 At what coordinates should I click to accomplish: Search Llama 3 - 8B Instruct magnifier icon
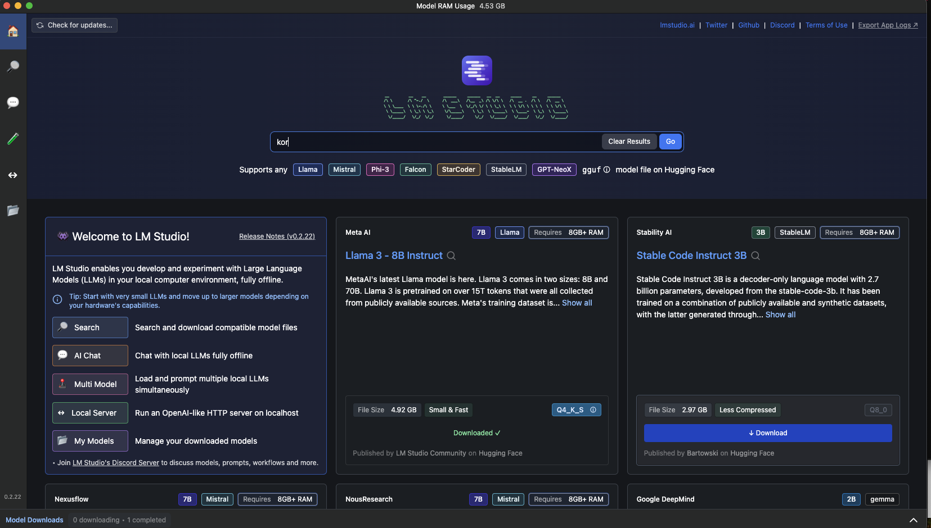pyautogui.click(x=451, y=256)
